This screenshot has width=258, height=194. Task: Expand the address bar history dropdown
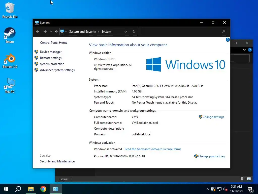(126, 32)
